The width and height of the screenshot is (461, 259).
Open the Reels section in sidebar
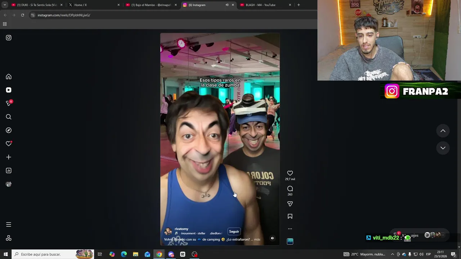(9, 90)
